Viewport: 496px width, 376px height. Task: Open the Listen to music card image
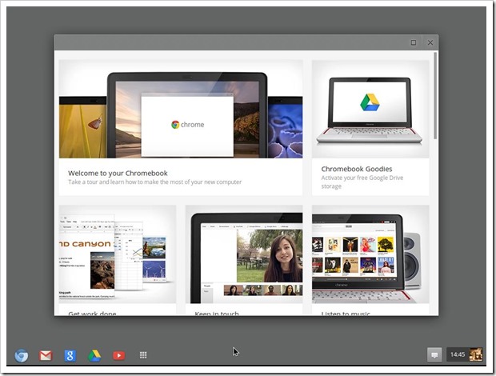[x=370, y=254]
